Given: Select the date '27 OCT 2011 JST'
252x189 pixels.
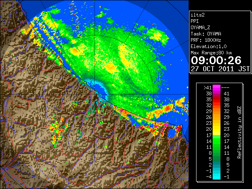Looking at the screenshot, I should point(220,69).
